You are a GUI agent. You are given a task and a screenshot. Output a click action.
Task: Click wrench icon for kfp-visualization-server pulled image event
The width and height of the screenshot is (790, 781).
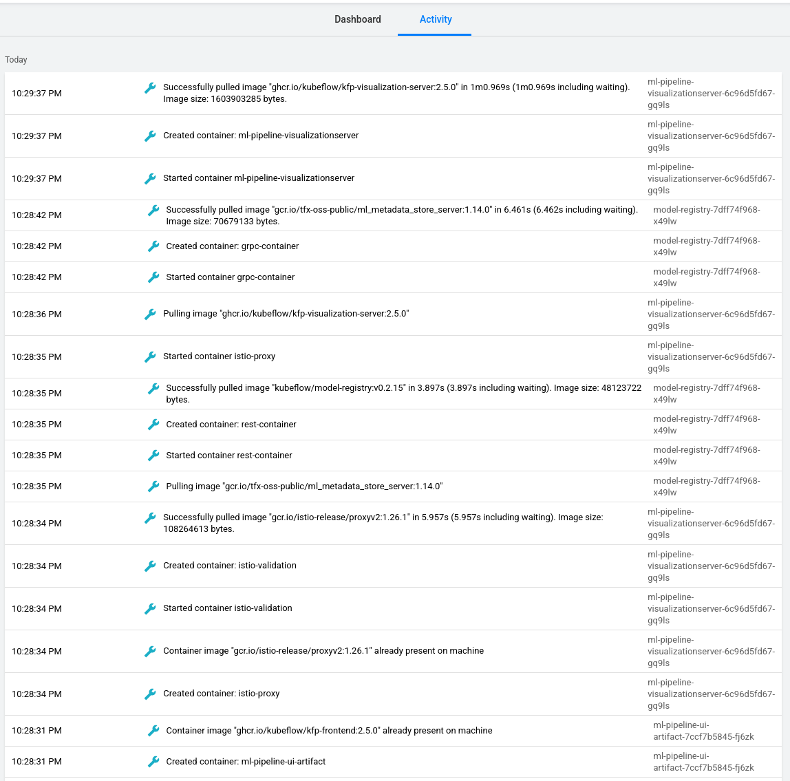(150, 87)
